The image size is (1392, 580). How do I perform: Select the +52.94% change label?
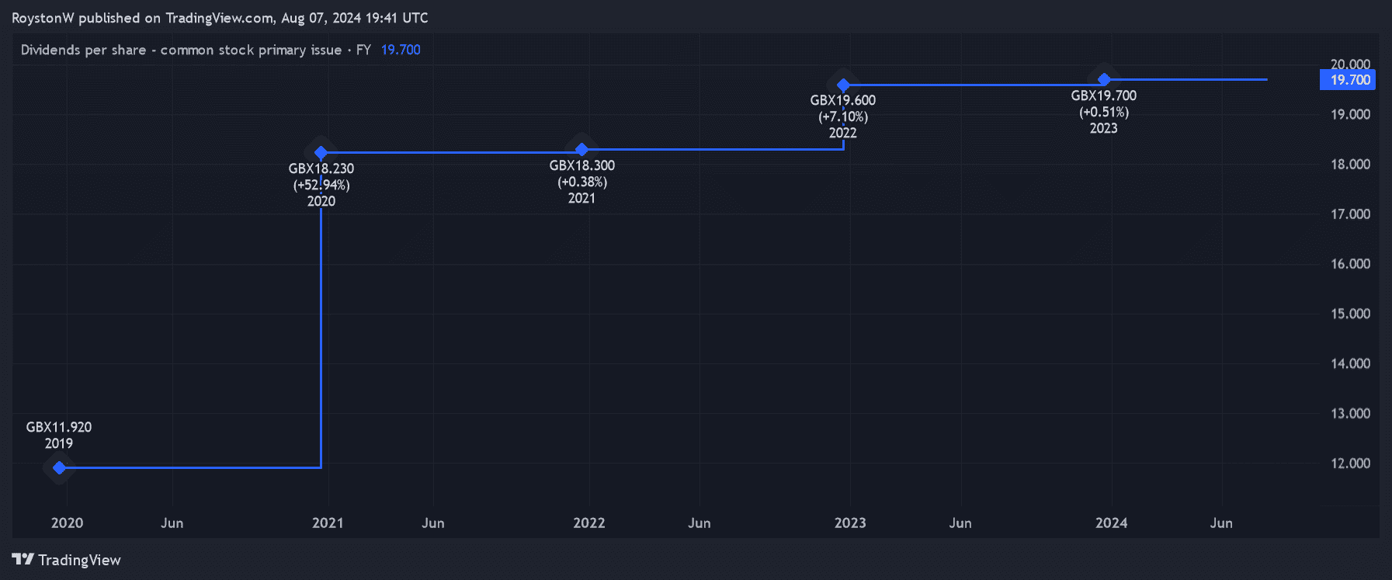pyautogui.click(x=321, y=185)
